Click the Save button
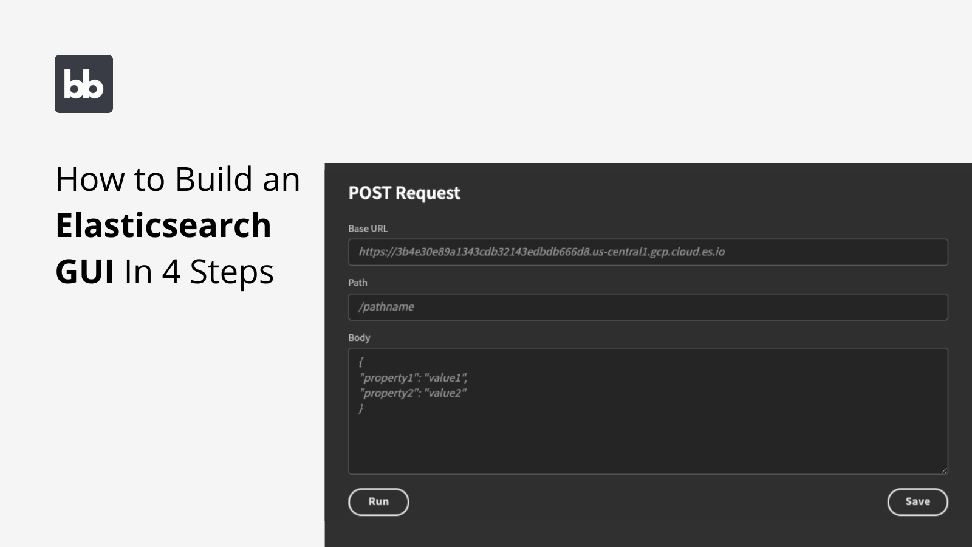 pos(917,501)
